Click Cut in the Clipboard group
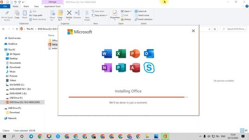Screen dimensions: 249x140 point(33,11)
